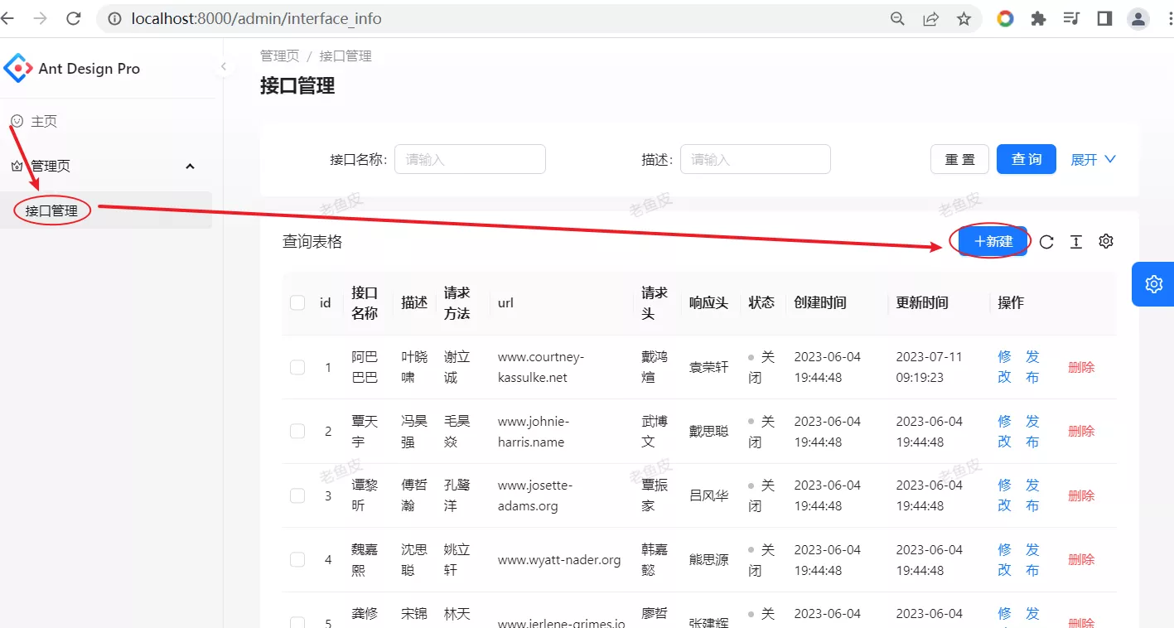Click the browser reload button

(x=73, y=18)
